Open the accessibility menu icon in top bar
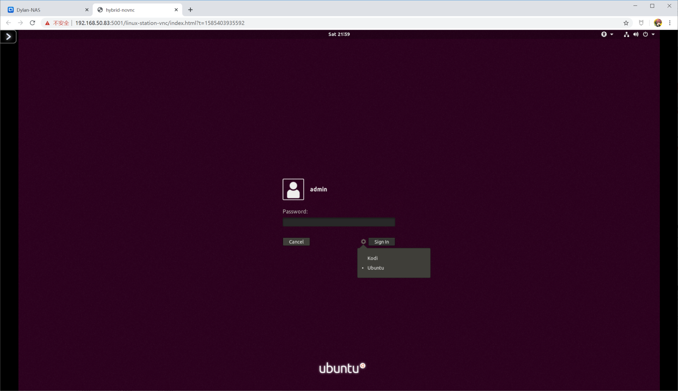The width and height of the screenshot is (678, 391). pyautogui.click(x=604, y=34)
